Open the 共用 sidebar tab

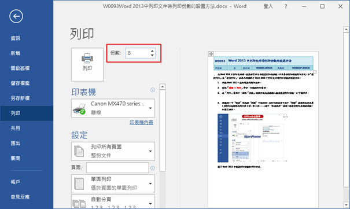[16, 128]
